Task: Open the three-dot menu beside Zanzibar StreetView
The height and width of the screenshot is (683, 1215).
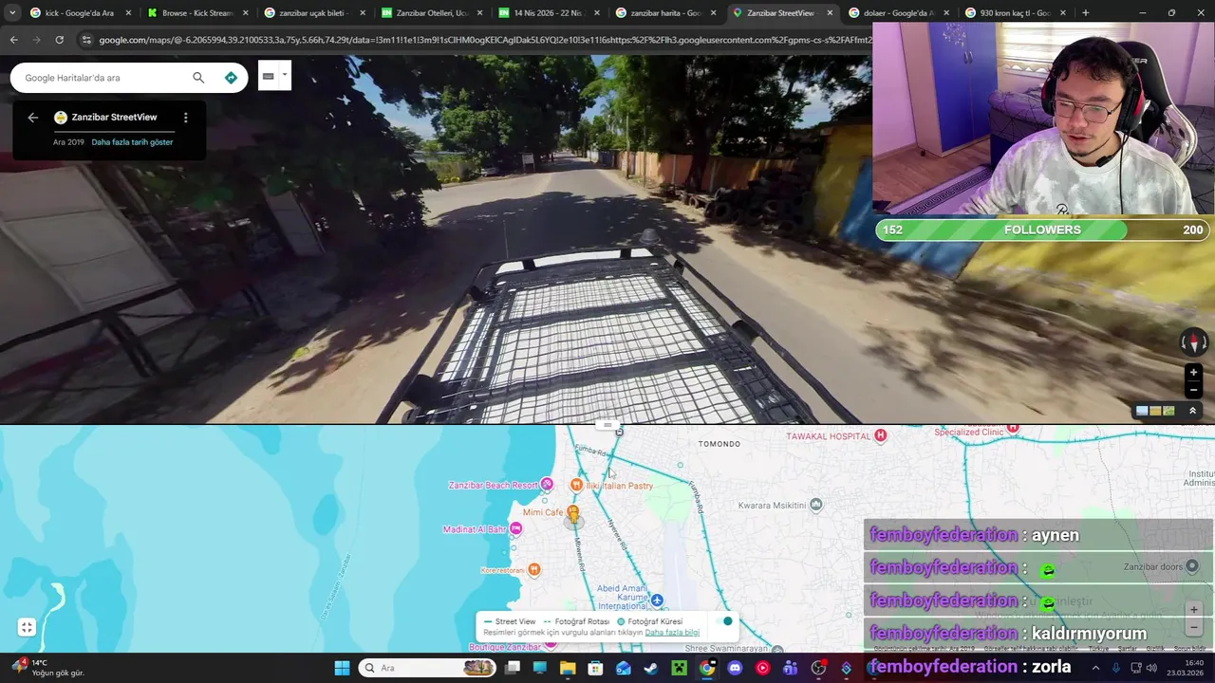Action: pos(185,118)
